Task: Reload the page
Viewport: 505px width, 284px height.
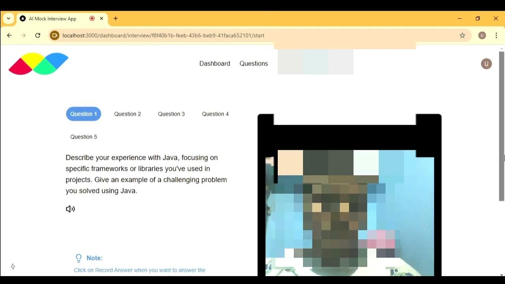Action: (37, 35)
